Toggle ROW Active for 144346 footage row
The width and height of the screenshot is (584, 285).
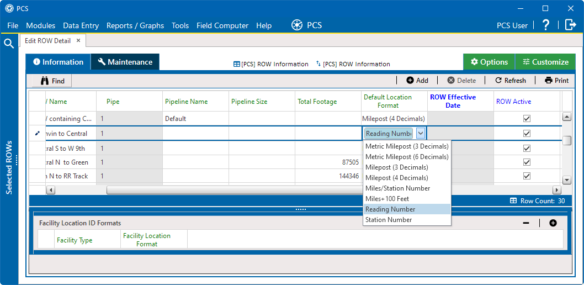coord(527,176)
